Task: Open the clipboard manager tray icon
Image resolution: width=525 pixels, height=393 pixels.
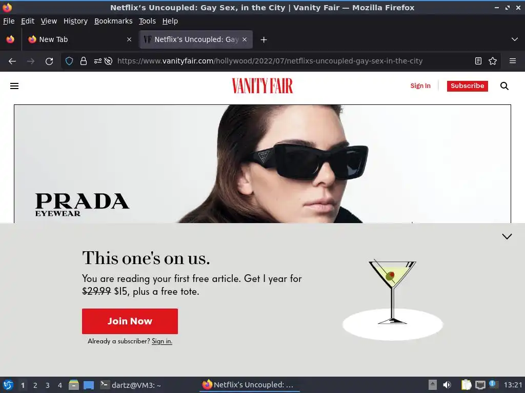Action: tap(466, 385)
